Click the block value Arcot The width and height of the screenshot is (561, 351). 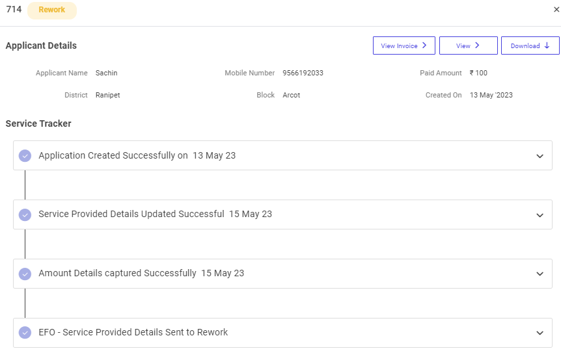click(292, 95)
